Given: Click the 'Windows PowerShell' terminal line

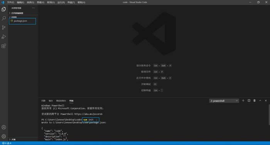Looking at the screenshot, I should coord(53,106).
